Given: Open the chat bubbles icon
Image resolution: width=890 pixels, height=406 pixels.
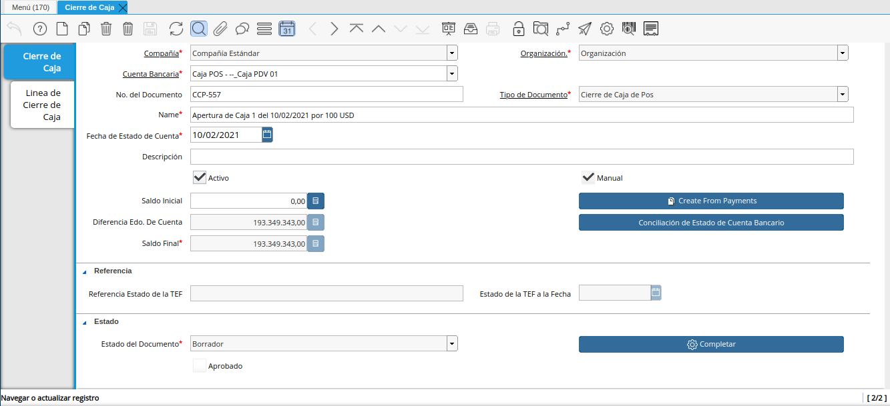Looking at the screenshot, I should coord(242,29).
